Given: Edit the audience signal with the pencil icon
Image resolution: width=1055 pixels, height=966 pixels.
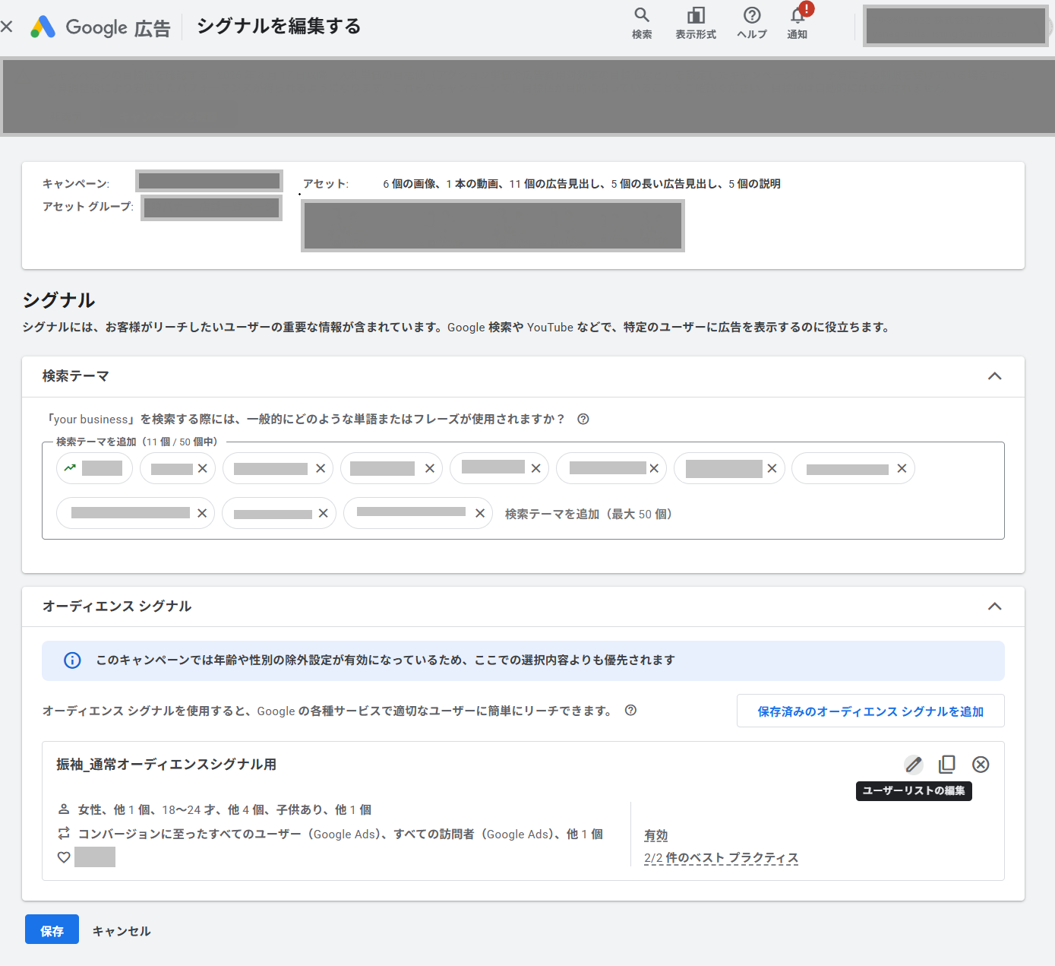Looking at the screenshot, I should tap(914, 765).
